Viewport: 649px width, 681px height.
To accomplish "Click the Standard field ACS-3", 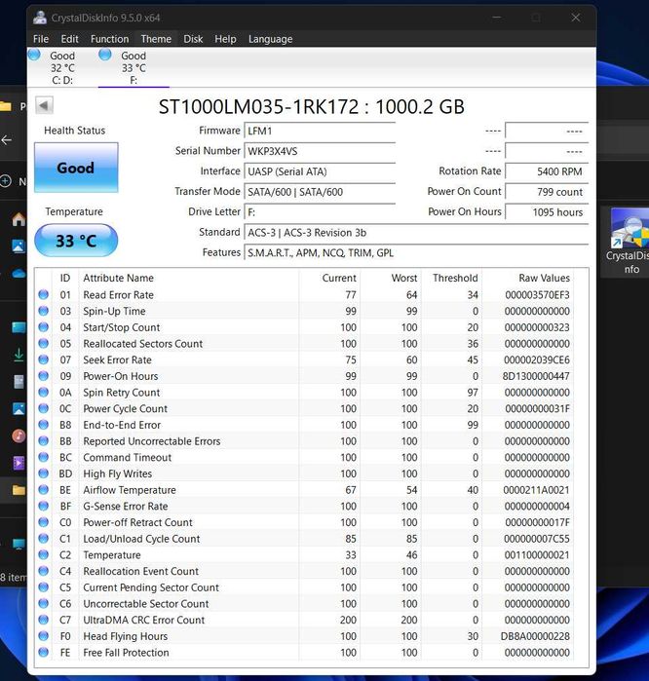I will (x=416, y=233).
